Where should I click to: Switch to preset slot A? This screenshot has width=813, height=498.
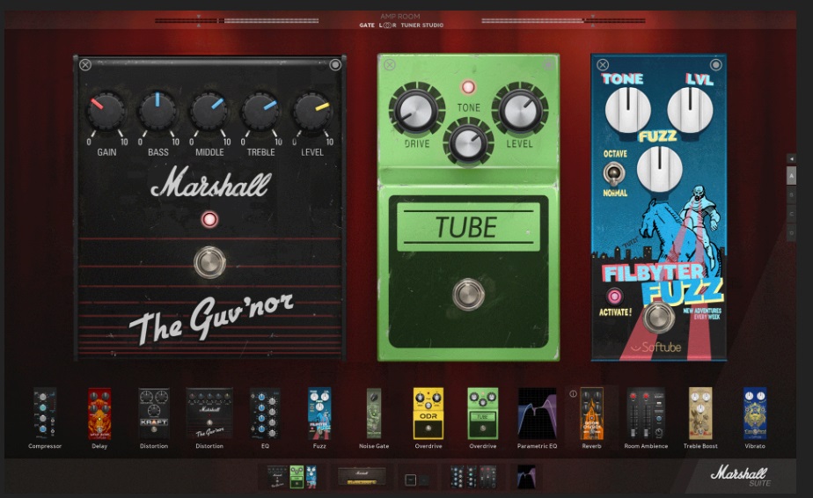(x=791, y=175)
